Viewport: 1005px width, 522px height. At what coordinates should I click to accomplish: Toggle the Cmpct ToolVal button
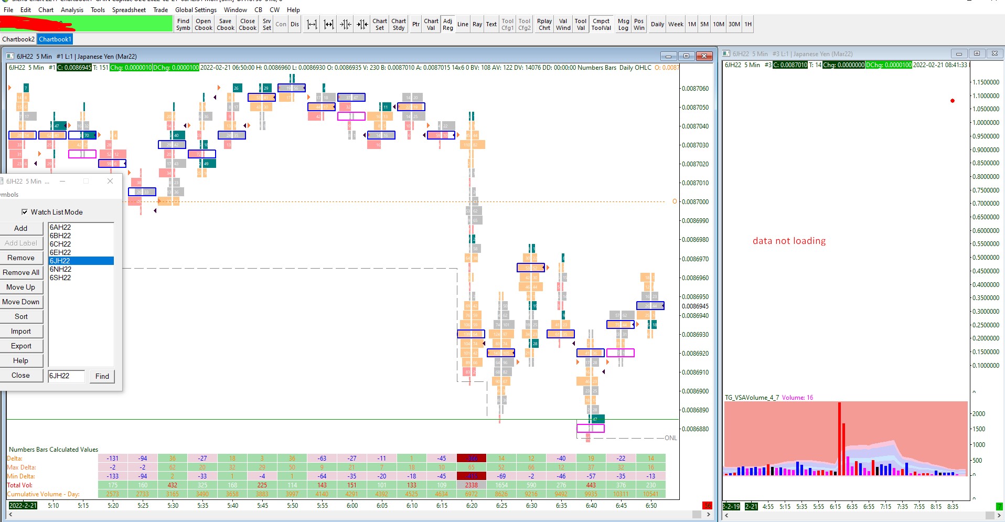tap(601, 24)
